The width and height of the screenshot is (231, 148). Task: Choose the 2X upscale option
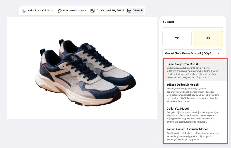click(177, 38)
